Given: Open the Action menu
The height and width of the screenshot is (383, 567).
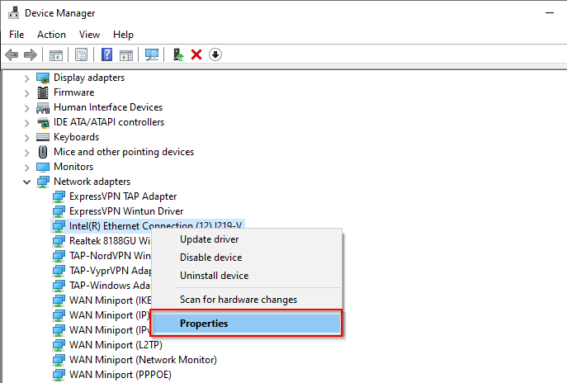Looking at the screenshot, I should click(x=51, y=35).
